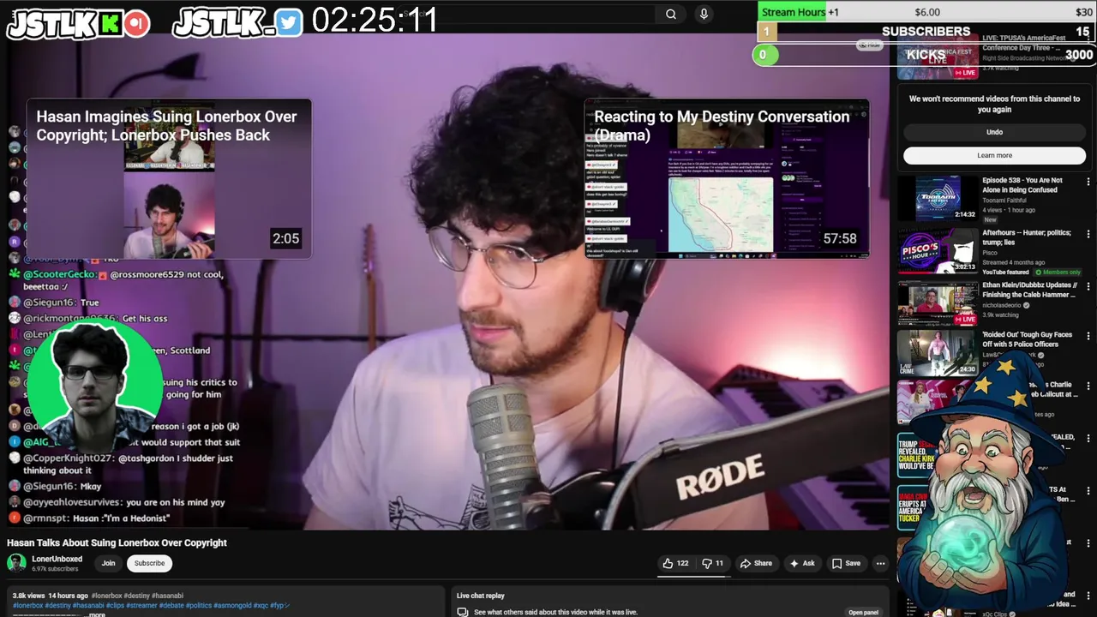Screen dimensions: 1097x617
Task: Click 'Members only' badge on Afterhours video
Action: tap(1058, 273)
